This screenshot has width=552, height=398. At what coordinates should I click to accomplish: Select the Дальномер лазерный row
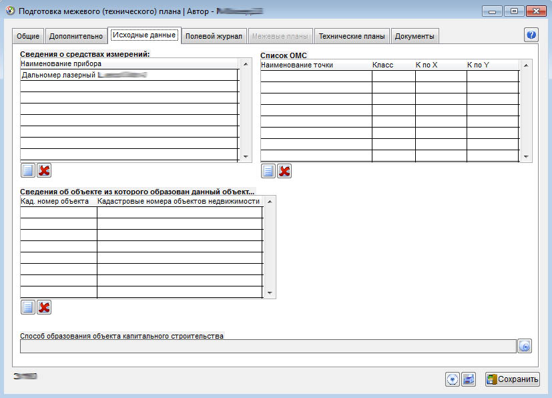(x=128, y=75)
